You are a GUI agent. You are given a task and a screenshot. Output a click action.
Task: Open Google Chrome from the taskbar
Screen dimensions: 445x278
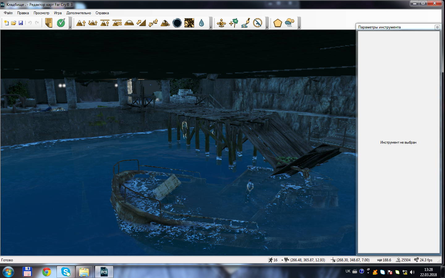pos(47,272)
